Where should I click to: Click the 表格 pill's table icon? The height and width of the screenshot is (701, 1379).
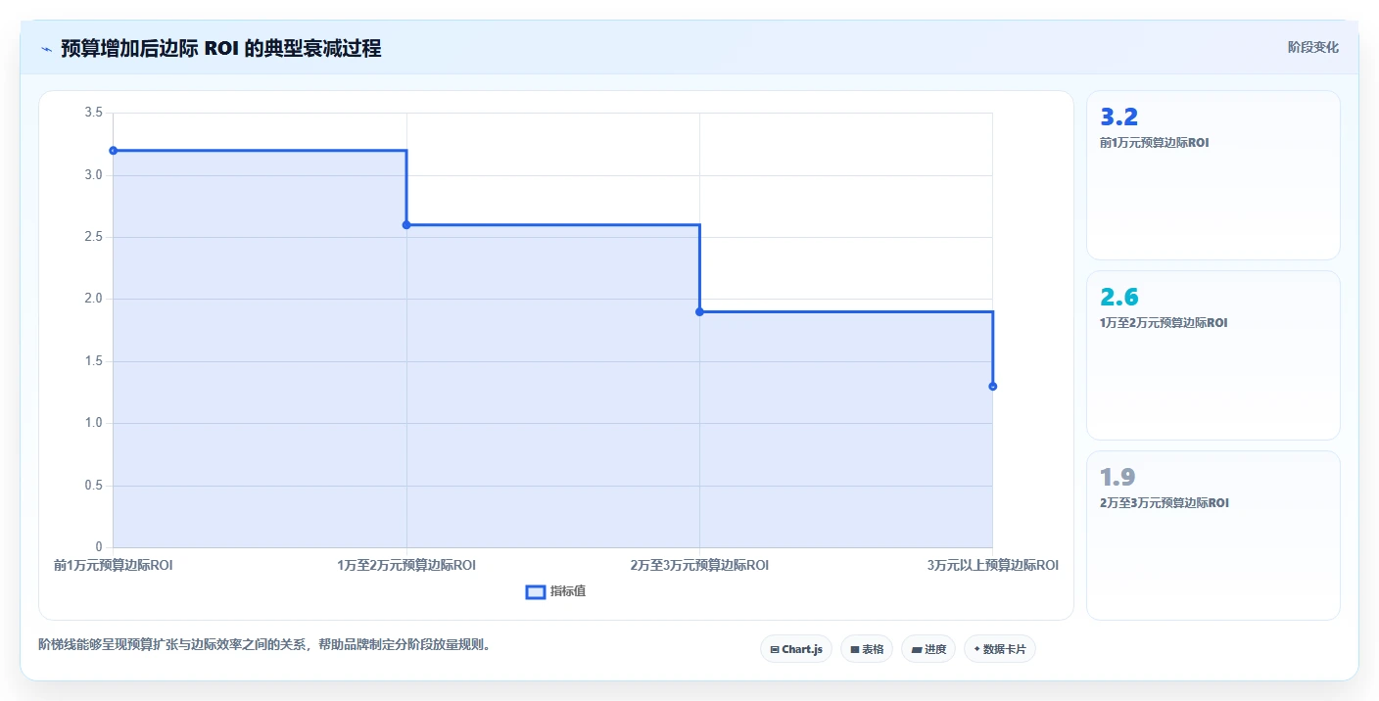point(855,649)
